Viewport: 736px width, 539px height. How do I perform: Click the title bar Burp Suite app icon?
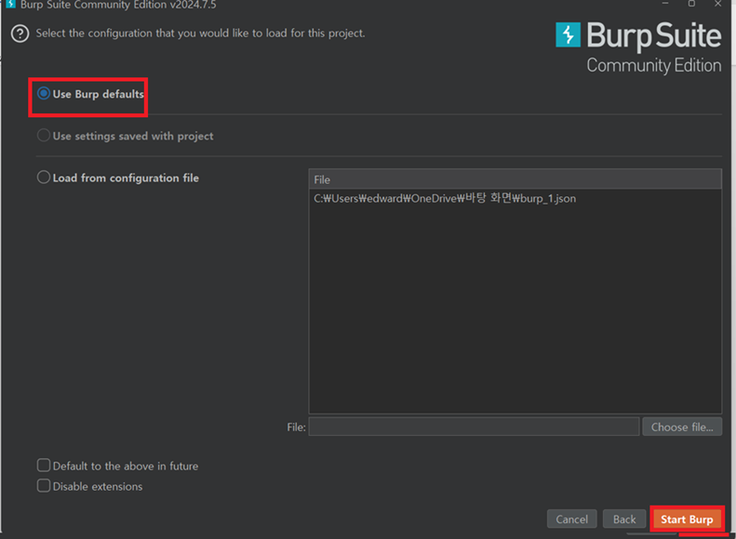point(10,5)
